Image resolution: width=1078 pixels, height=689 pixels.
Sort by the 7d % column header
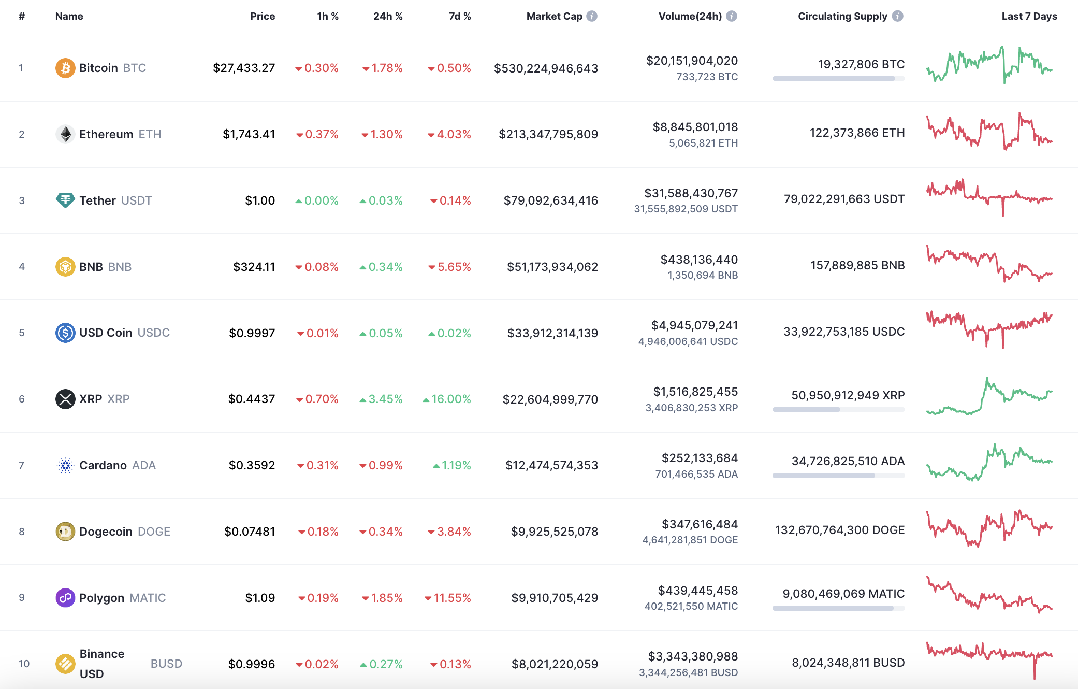459,16
